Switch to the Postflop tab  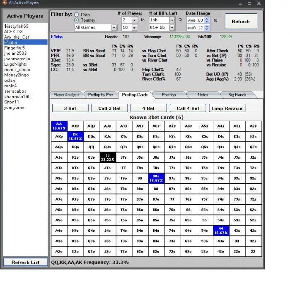coord(169,95)
